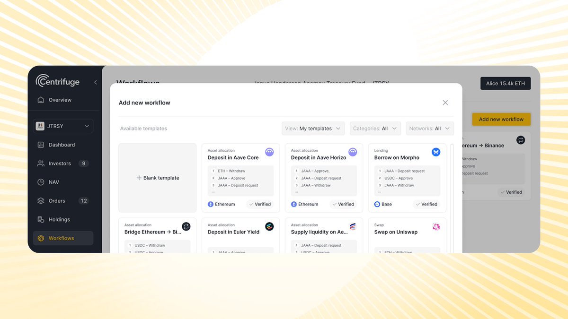The width and height of the screenshot is (568, 319).
Task: Click the Euler icon on Deposit in Euler Yield
Action: coord(269,227)
